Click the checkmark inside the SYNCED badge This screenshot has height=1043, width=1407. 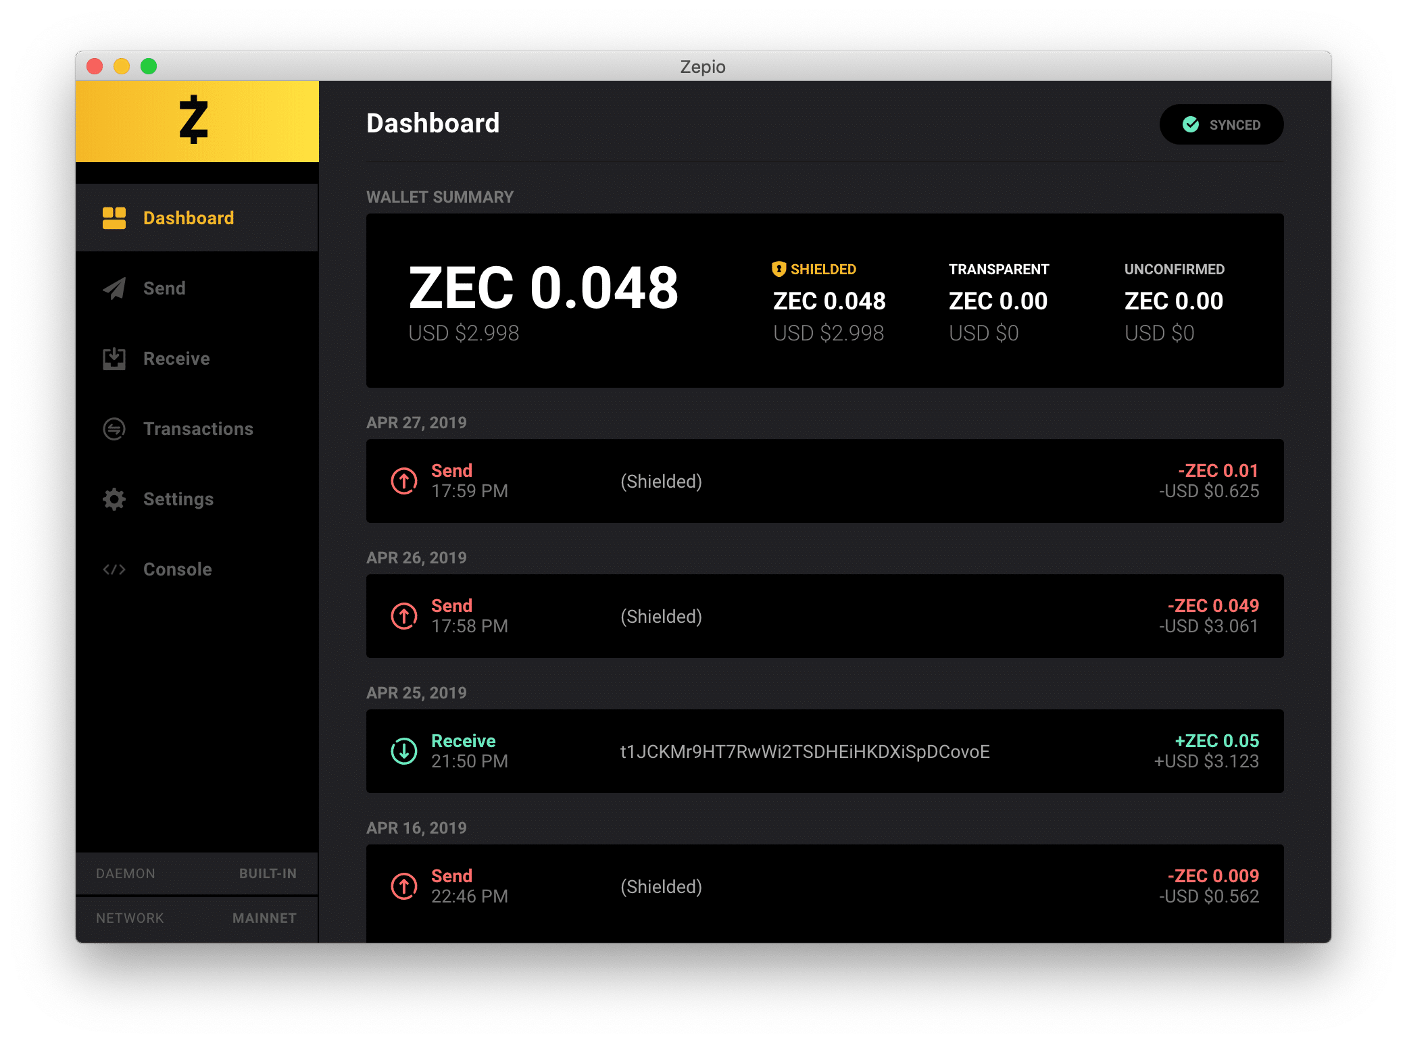click(x=1191, y=124)
